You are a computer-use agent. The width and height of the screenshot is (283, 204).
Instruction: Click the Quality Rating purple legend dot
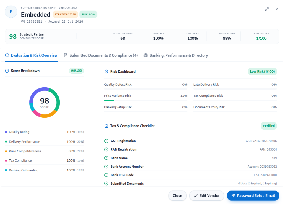[6, 132]
